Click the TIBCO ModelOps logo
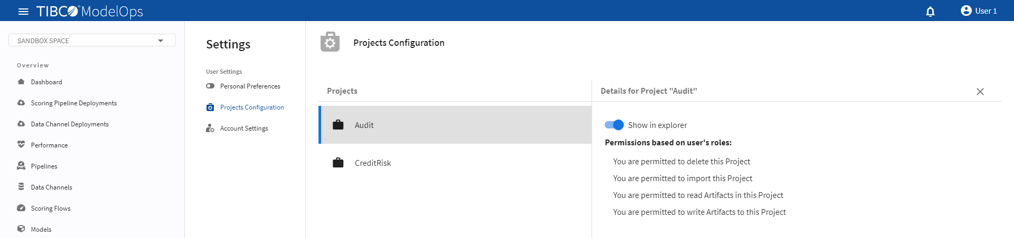The image size is (1014, 238). point(90,11)
